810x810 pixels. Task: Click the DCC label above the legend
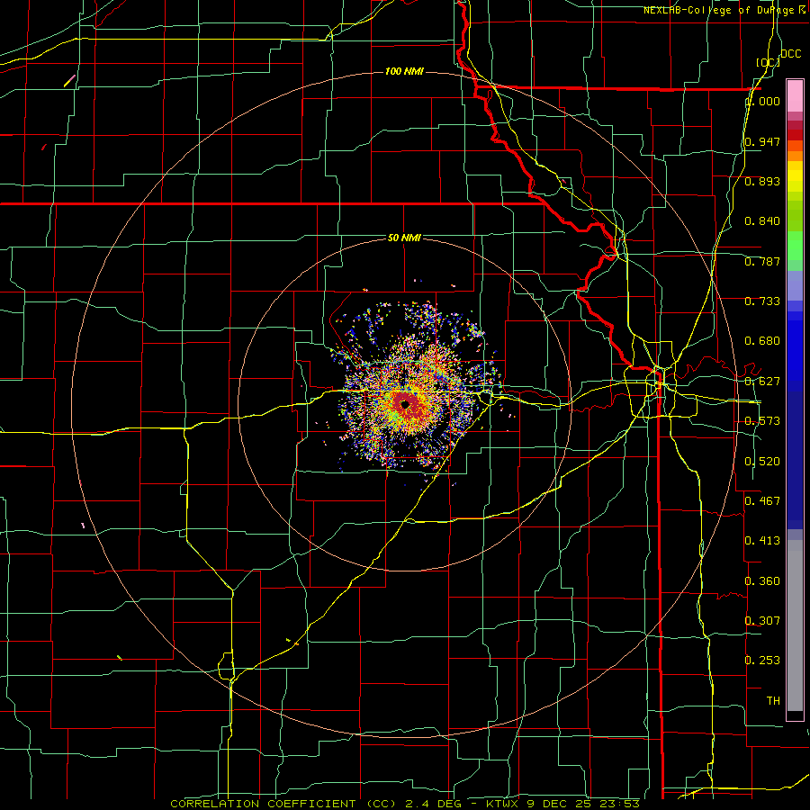pos(790,54)
